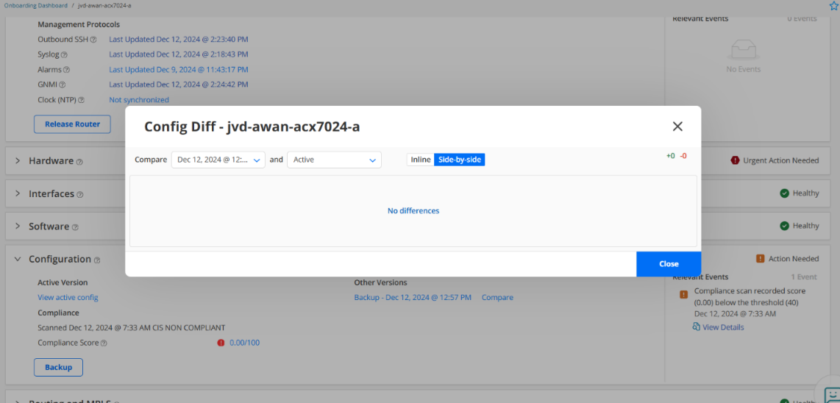The height and width of the screenshot is (403, 840).
Task: Click Software Healthy green check icon
Action: (x=784, y=227)
